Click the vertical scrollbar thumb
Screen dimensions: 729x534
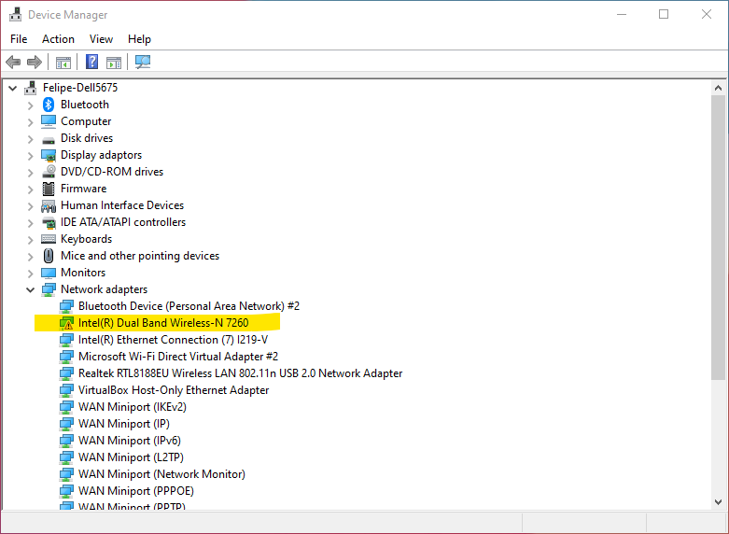[719, 237]
